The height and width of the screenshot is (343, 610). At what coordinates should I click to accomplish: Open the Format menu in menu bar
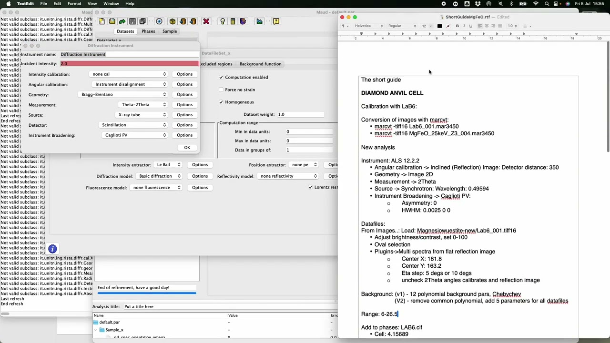[74, 3]
